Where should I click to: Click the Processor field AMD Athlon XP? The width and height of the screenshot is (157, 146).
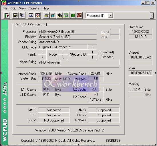(67, 32)
